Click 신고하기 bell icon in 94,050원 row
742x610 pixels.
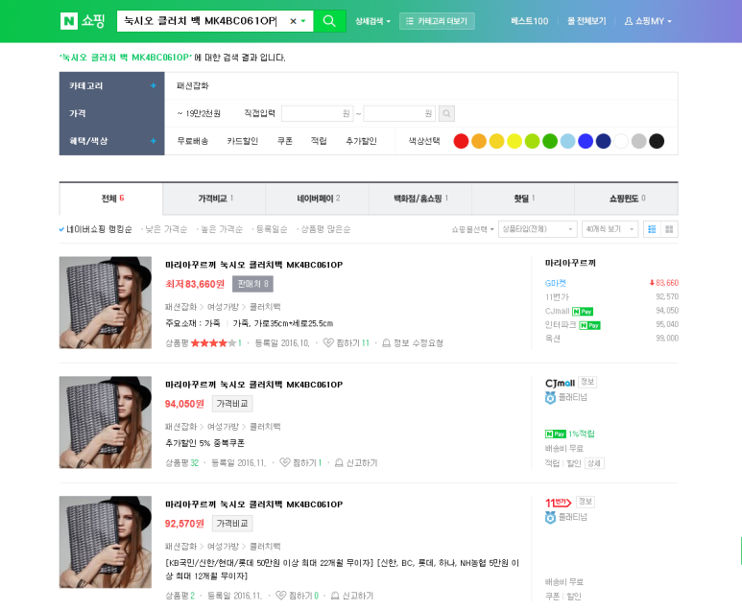coord(339,462)
